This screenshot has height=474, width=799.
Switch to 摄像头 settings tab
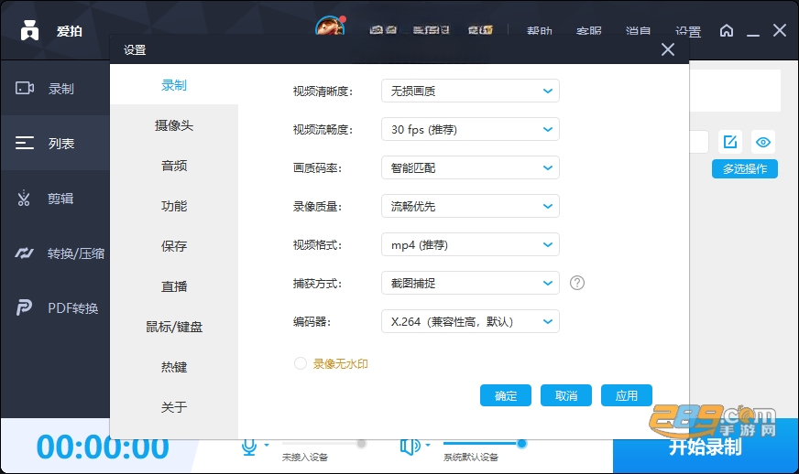coord(174,125)
